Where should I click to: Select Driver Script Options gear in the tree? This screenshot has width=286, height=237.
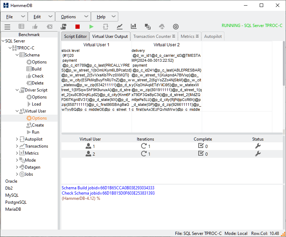29,97
